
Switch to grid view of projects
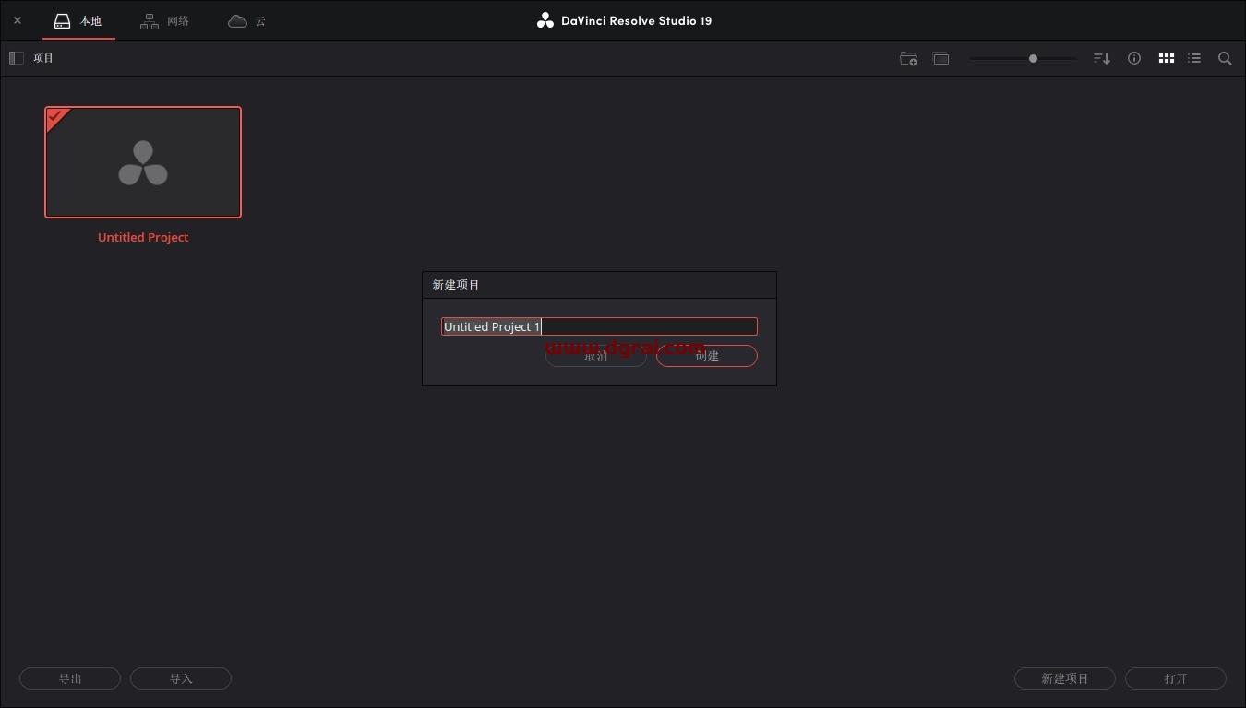pyautogui.click(x=1166, y=58)
